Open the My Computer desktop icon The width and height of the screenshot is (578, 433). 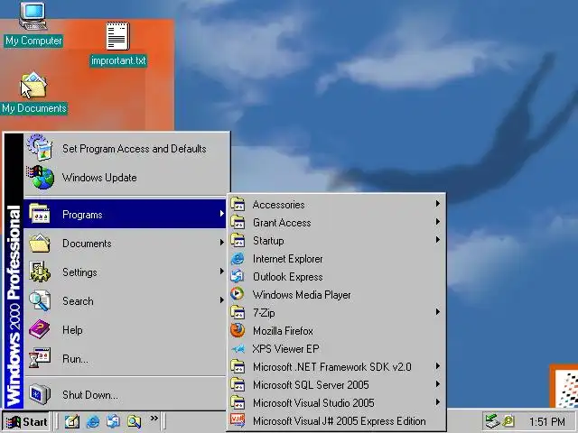coord(33,16)
